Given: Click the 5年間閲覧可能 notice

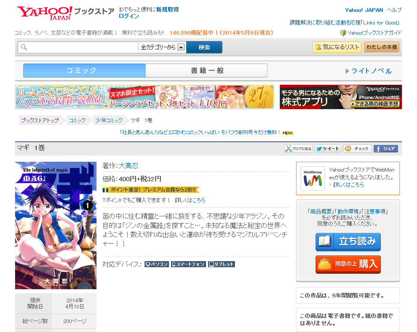Looking at the screenshot, I should (348, 296).
